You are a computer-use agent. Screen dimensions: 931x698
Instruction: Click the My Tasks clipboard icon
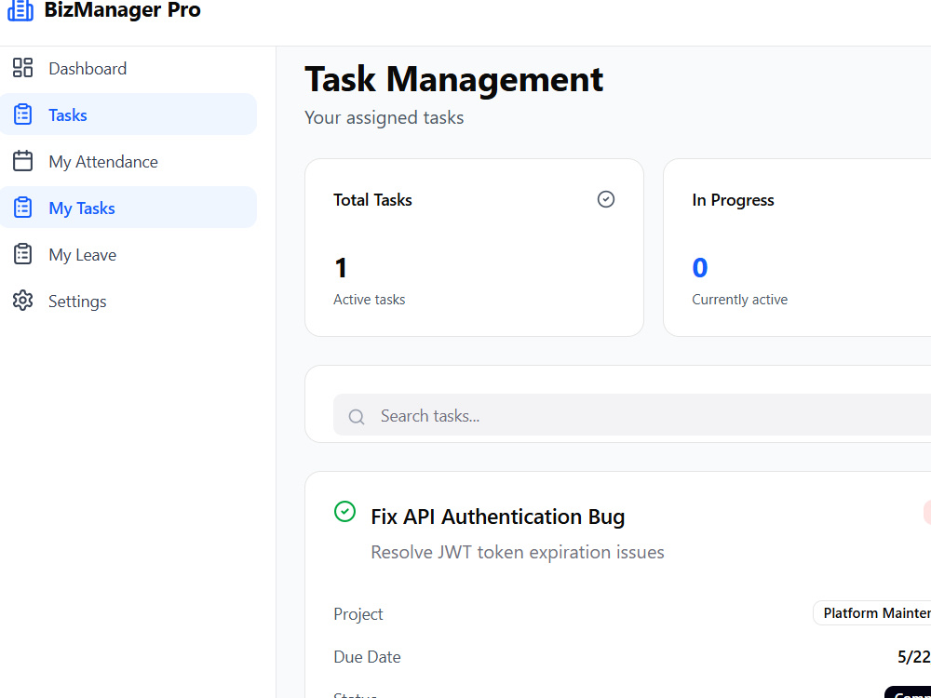(22, 208)
